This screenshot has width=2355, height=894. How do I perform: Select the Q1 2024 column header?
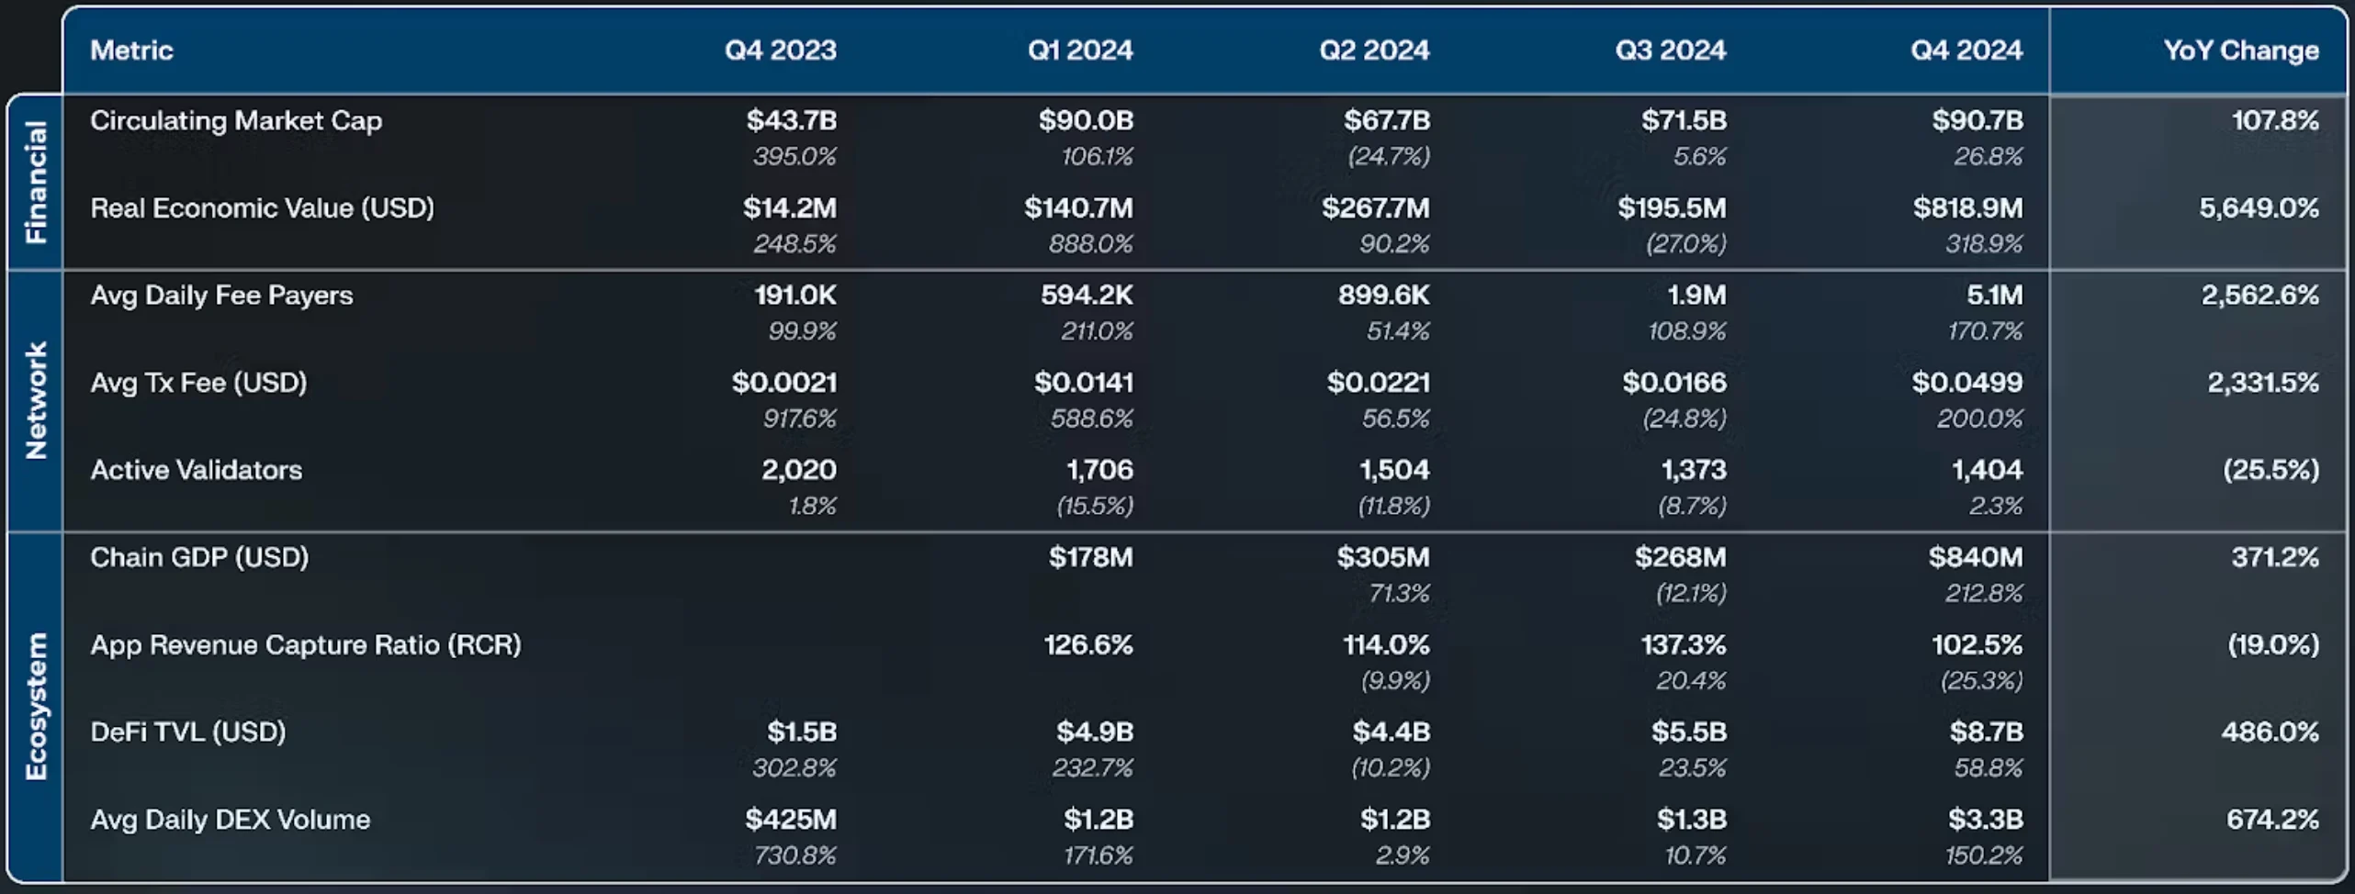(x=1079, y=50)
